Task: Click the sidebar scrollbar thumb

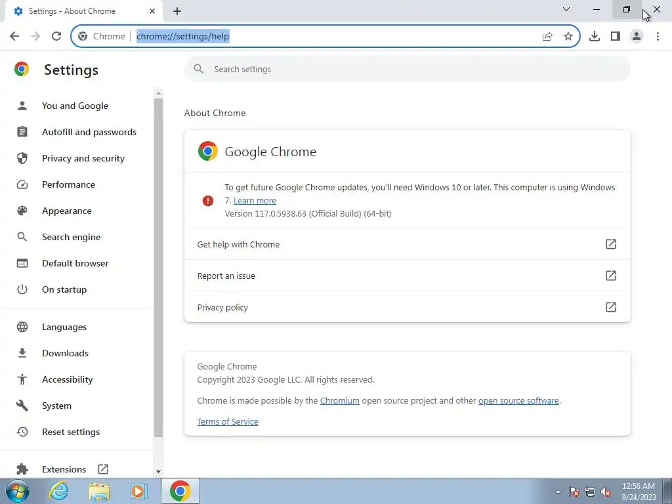Action: coord(159,268)
